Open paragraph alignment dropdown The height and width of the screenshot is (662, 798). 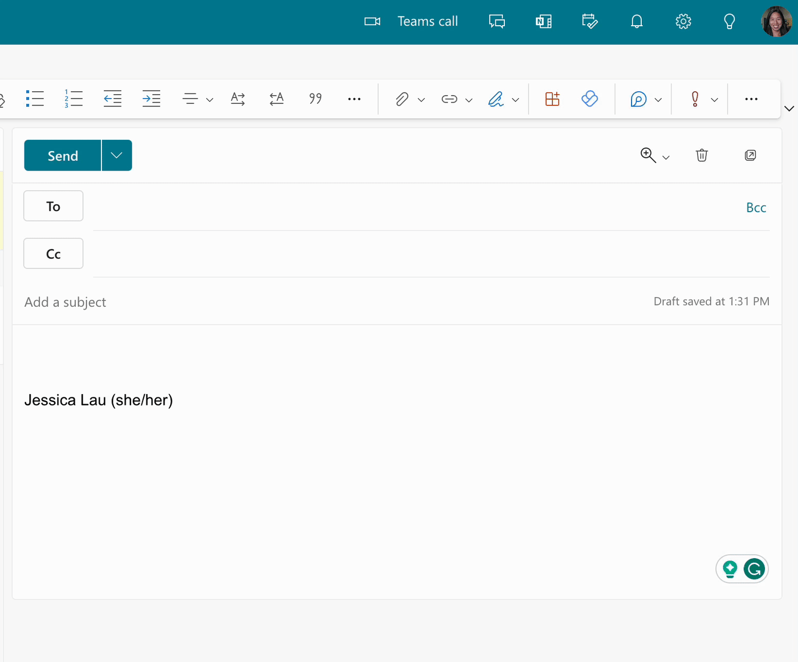click(x=209, y=100)
